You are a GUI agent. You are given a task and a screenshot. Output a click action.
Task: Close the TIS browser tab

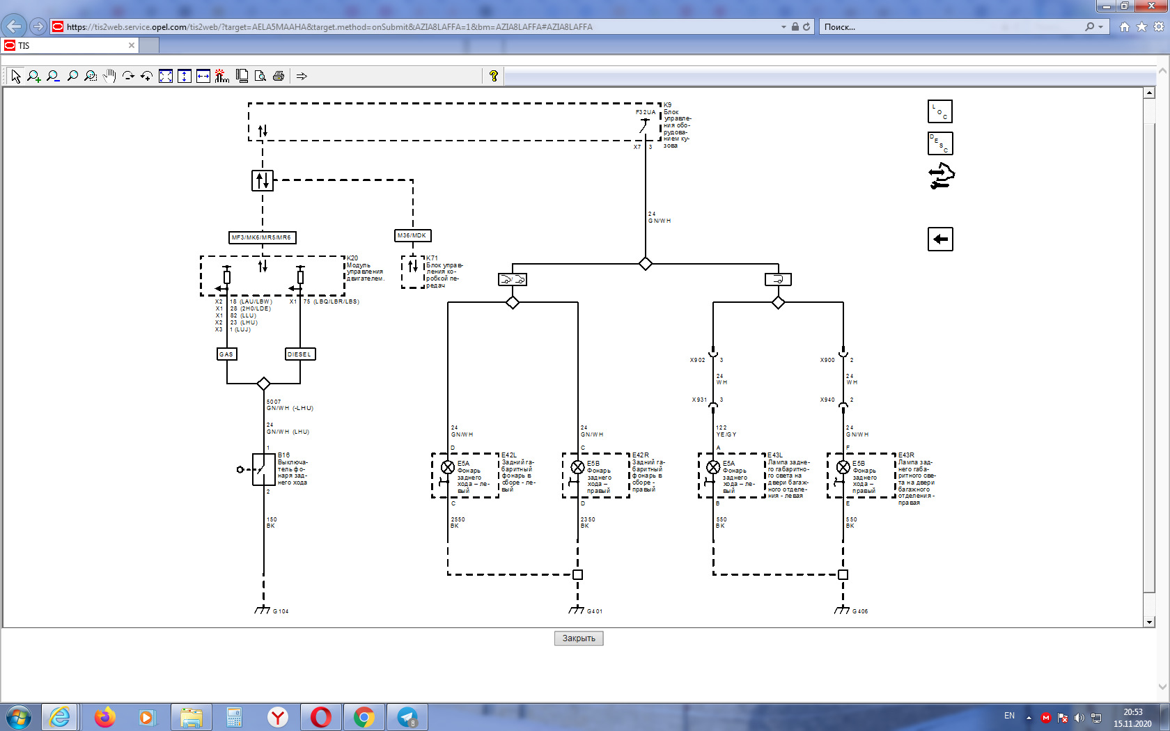132,45
